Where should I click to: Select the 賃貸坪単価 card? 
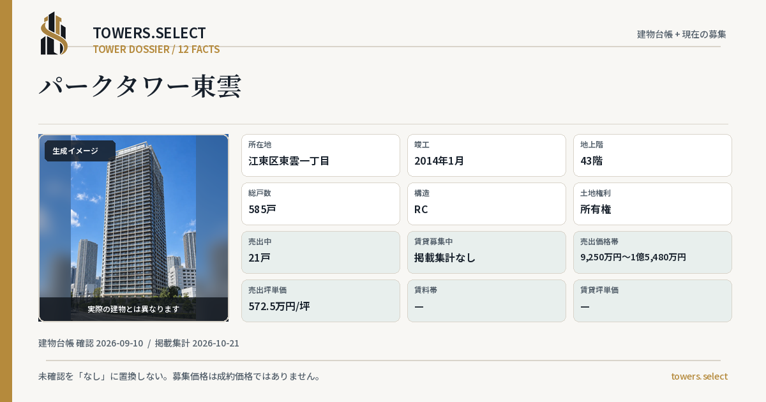pyautogui.click(x=652, y=301)
